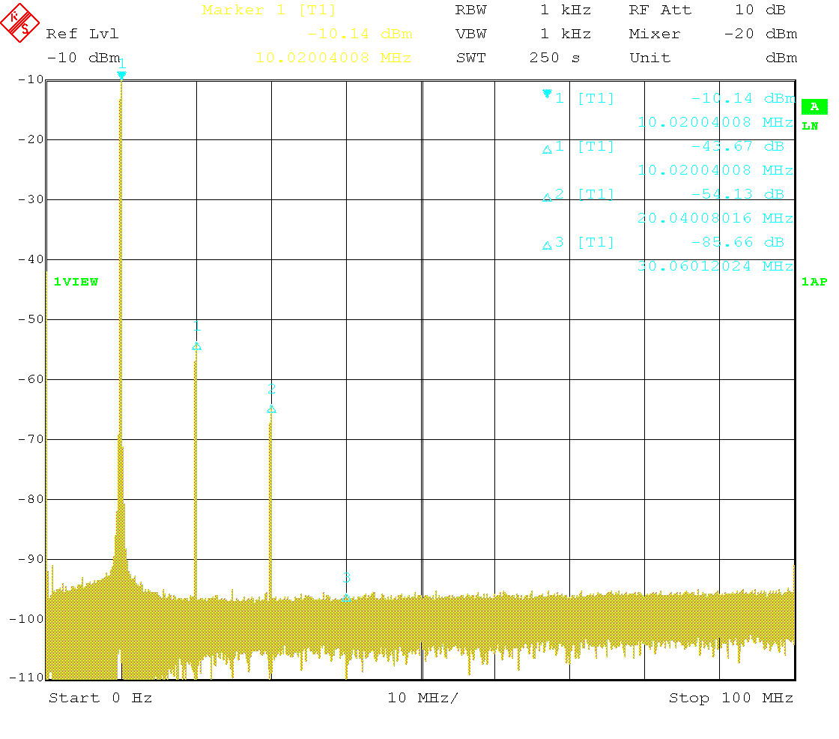This screenshot has height=739, width=839.
Task: Click the 1VIEW trace label
Action: pyautogui.click(x=76, y=282)
